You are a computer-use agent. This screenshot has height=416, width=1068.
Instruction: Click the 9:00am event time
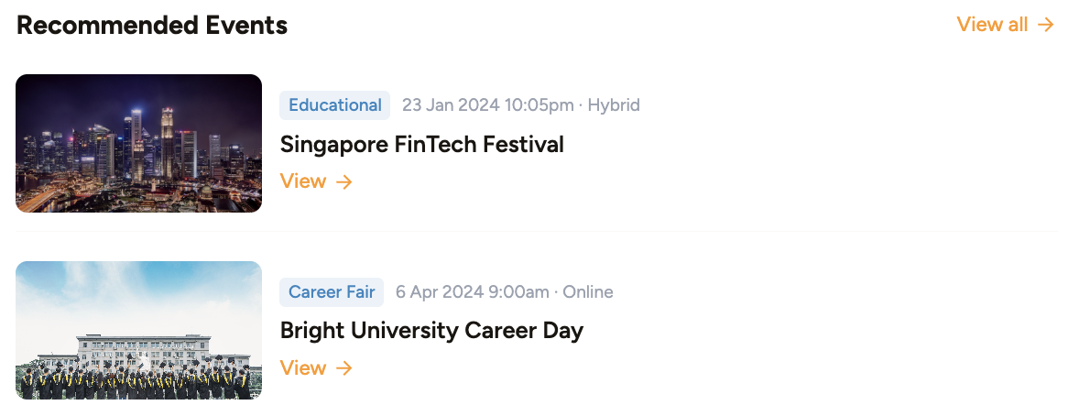click(x=519, y=292)
